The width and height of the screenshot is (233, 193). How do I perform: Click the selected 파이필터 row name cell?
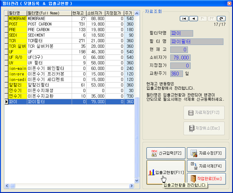(49, 102)
